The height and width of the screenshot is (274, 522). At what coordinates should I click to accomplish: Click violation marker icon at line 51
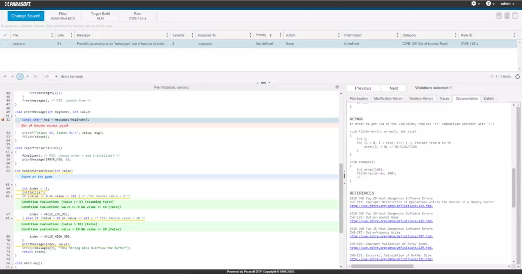click(3, 119)
